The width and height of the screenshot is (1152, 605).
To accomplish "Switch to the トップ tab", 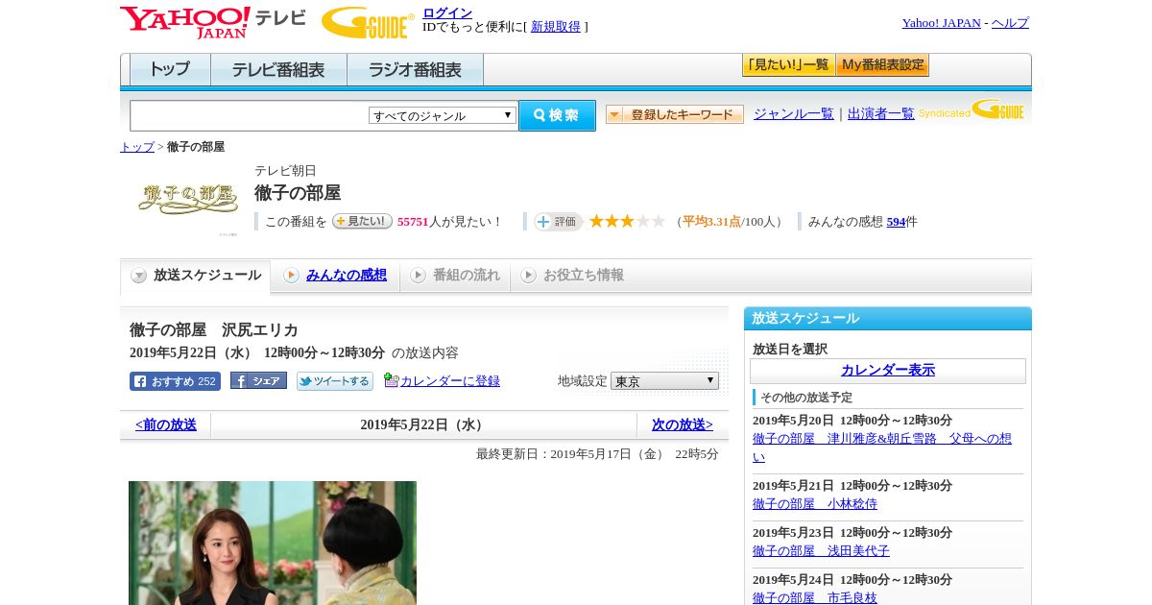I will (170, 69).
